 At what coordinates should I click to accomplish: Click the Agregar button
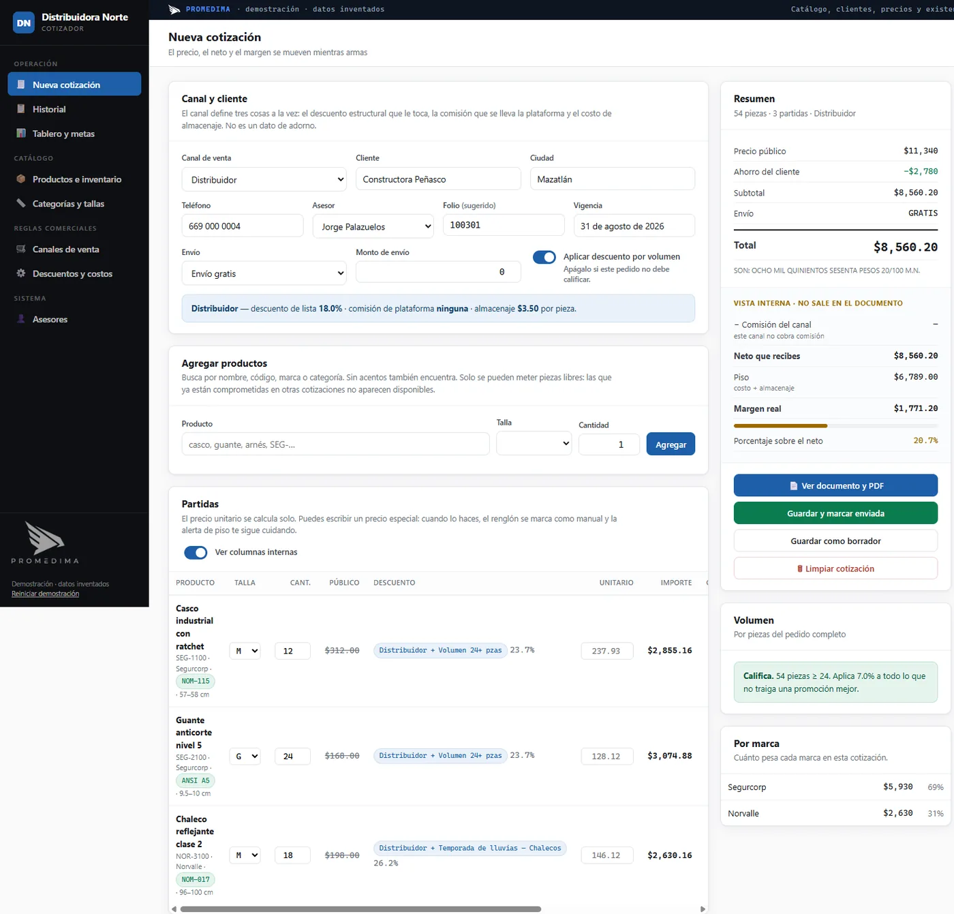pyautogui.click(x=671, y=444)
